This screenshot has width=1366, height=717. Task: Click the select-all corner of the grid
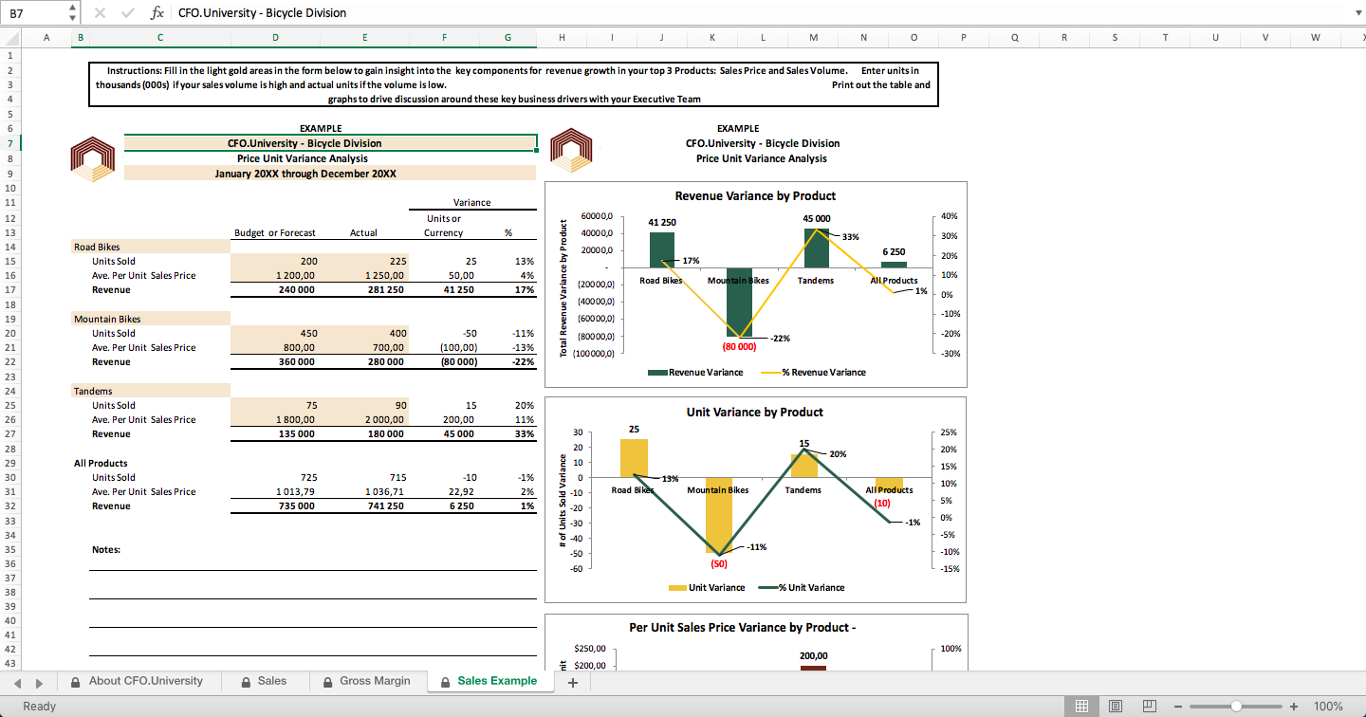pyautogui.click(x=9, y=38)
